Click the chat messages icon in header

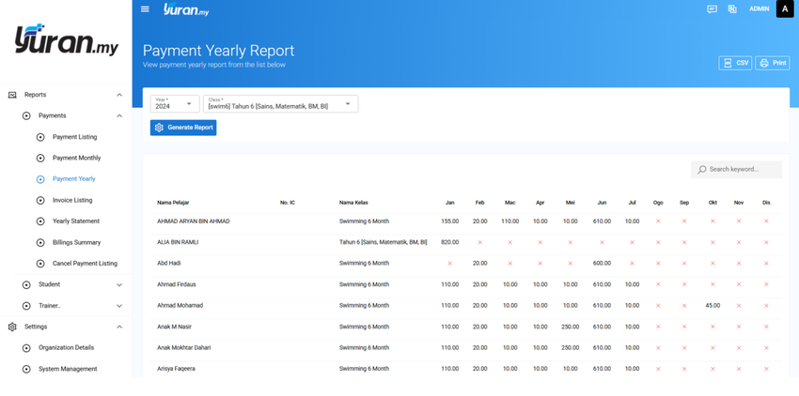(712, 9)
